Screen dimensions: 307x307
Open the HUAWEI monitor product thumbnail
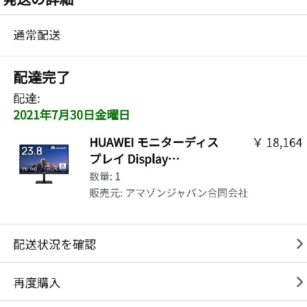[x=44, y=164]
